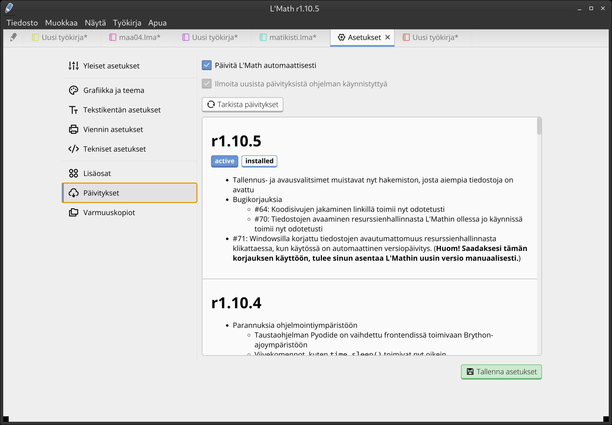This screenshot has height=425, width=612.
Task: Click the pink notebook icon on maa04.lma tab
Action: [x=112, y=37]
